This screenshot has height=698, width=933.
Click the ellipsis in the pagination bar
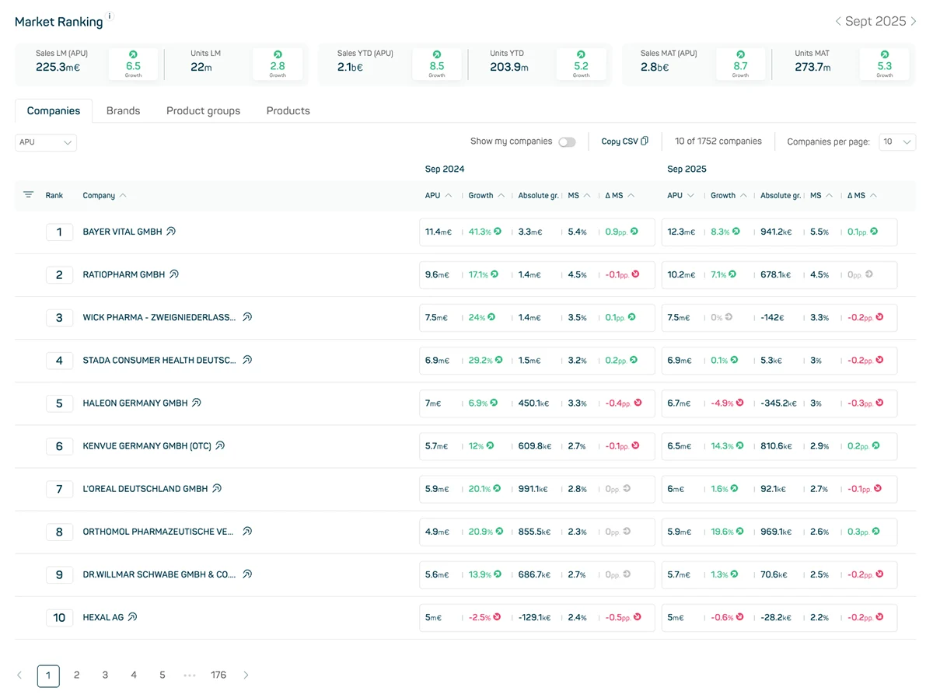[190, 675]
